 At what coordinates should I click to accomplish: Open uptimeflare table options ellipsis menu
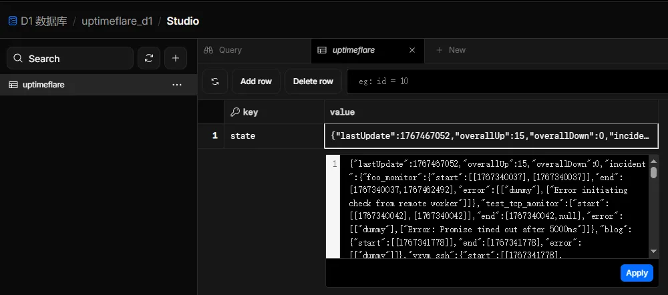(x=177, y=85)
